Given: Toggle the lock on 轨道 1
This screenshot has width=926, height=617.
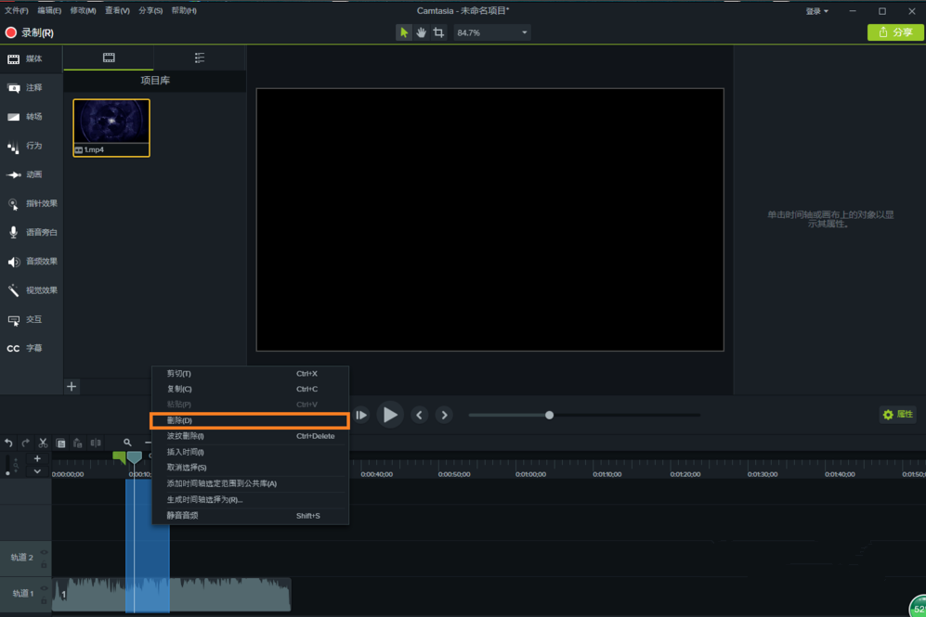Looking at the screenshot, I should 44,601.
